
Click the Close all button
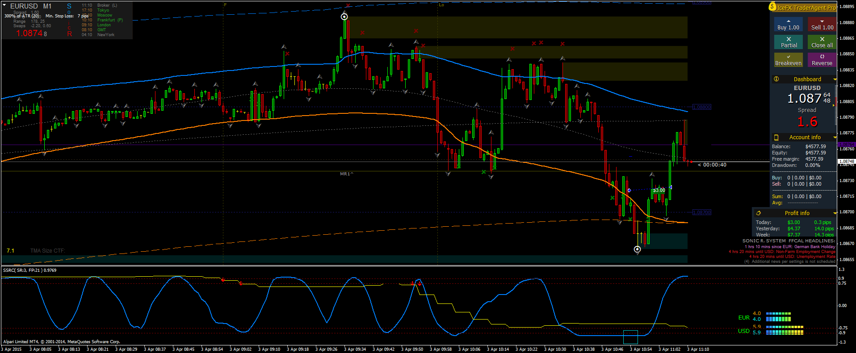[822, 42]
